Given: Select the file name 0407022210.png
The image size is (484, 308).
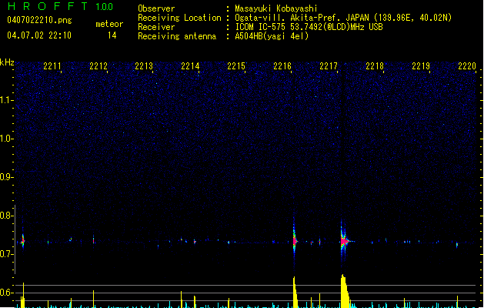Looking at the screenshot, I should [39, 20].
